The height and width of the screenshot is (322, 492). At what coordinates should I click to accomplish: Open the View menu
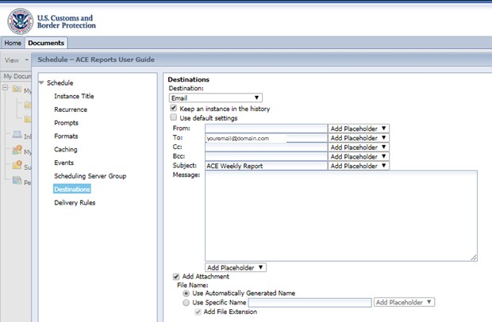[16, 59]
